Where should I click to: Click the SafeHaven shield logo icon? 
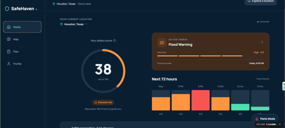(7, 9)
